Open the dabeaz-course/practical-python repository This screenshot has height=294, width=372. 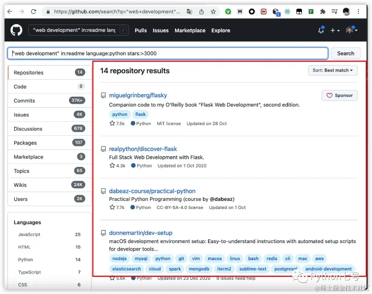point(152,191)
